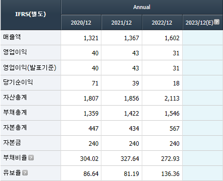Select the 2023/12(E) column header

pyautogui.click(x=203, y=23)
